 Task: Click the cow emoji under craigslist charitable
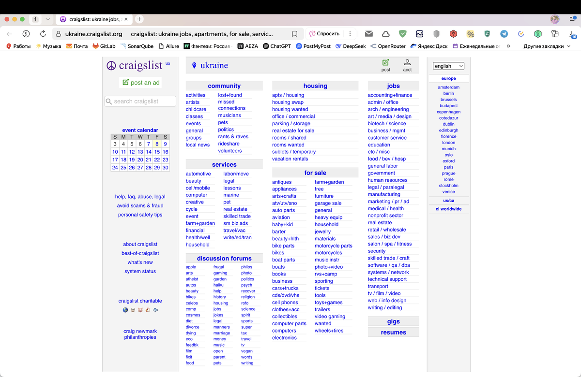pos(133,310)
